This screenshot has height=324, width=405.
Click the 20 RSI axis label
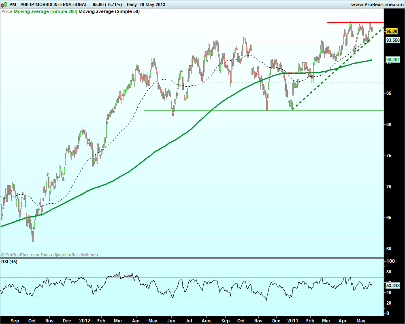click(x=389, y=303)
